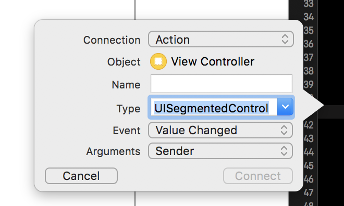Focus the empty Name text field
The image size is (344, 206).
pyautogui.click(x=222, y=84)
